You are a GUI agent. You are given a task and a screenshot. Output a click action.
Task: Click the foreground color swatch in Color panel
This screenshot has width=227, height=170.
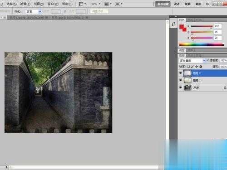(182, 27)
